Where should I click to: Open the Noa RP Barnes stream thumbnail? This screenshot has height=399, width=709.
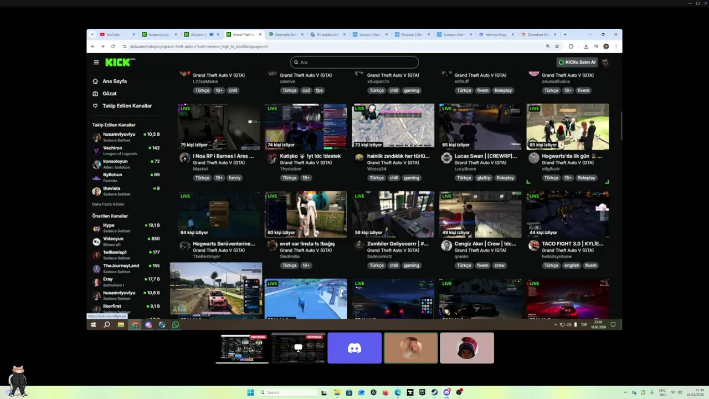click(x=219, y=126)
